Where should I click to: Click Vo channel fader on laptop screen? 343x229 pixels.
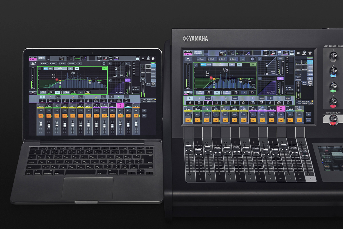pyautogui.click(x=120, y=123)
